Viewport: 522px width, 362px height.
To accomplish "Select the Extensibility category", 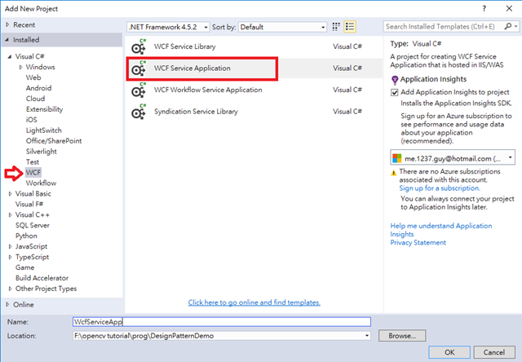I will (x=44, y=109).
